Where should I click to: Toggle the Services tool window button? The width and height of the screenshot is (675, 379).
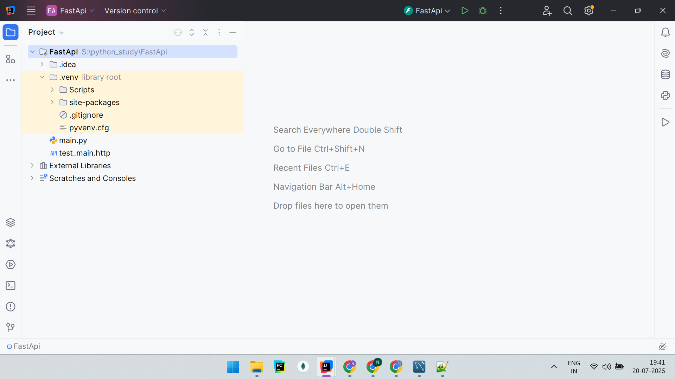point(11,264)
